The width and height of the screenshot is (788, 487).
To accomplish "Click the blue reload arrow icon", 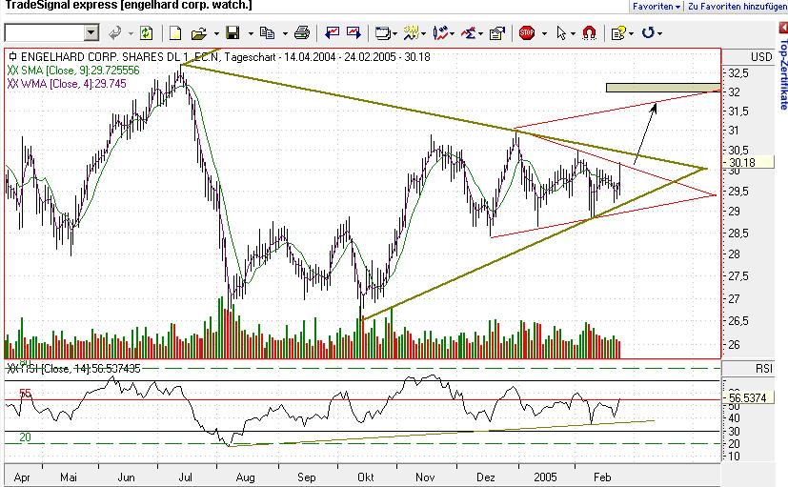I will coord(648,33).
